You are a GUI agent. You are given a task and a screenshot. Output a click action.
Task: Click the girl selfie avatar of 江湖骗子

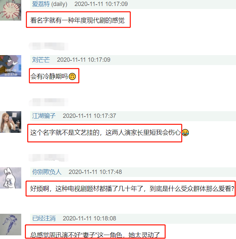pyautogui.click(x=11, y=122)
